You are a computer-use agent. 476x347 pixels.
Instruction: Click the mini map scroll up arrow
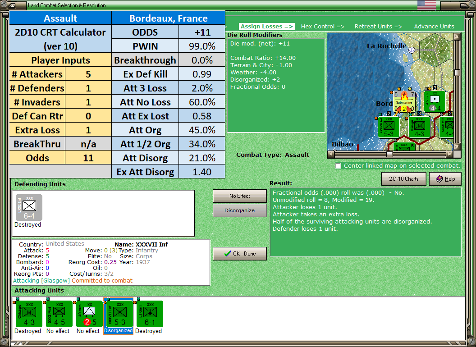click(x=457, y=37)
